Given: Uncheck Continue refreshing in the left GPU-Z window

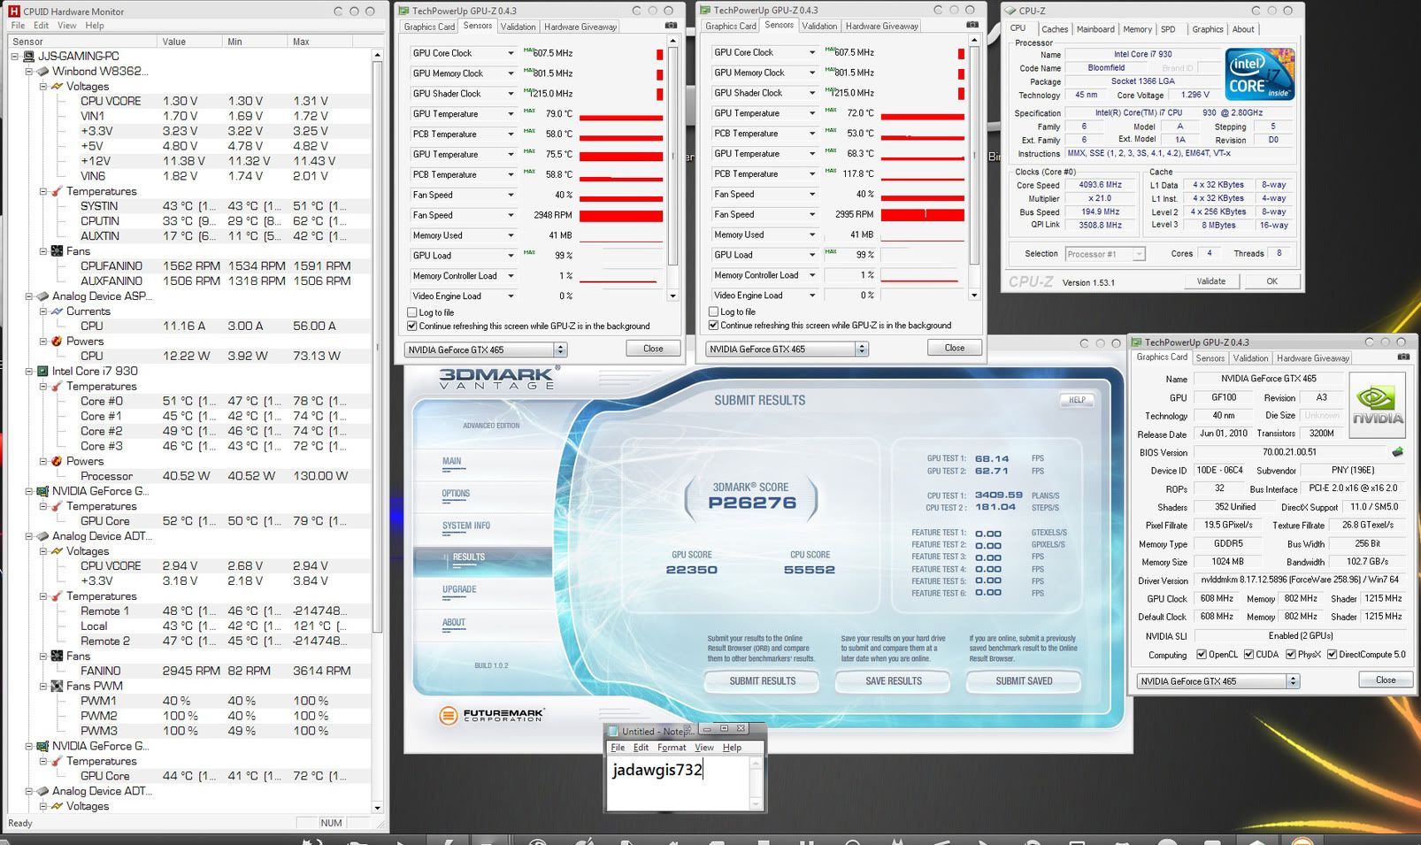Looking at the screenshot, I should pos(412,326).
